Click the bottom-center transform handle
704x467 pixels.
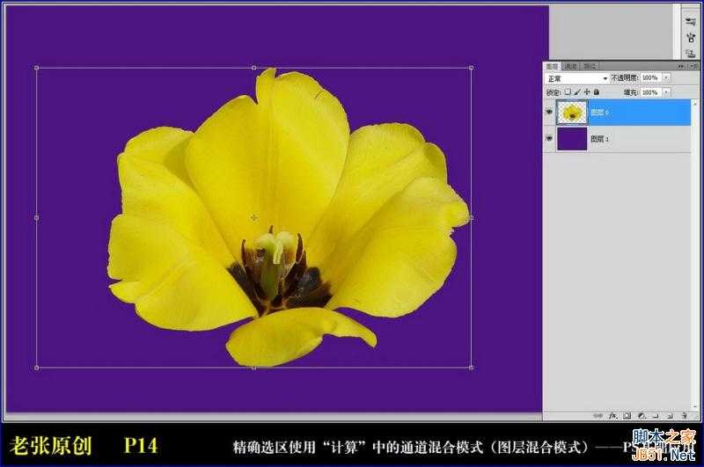click(x=254, y=368)
